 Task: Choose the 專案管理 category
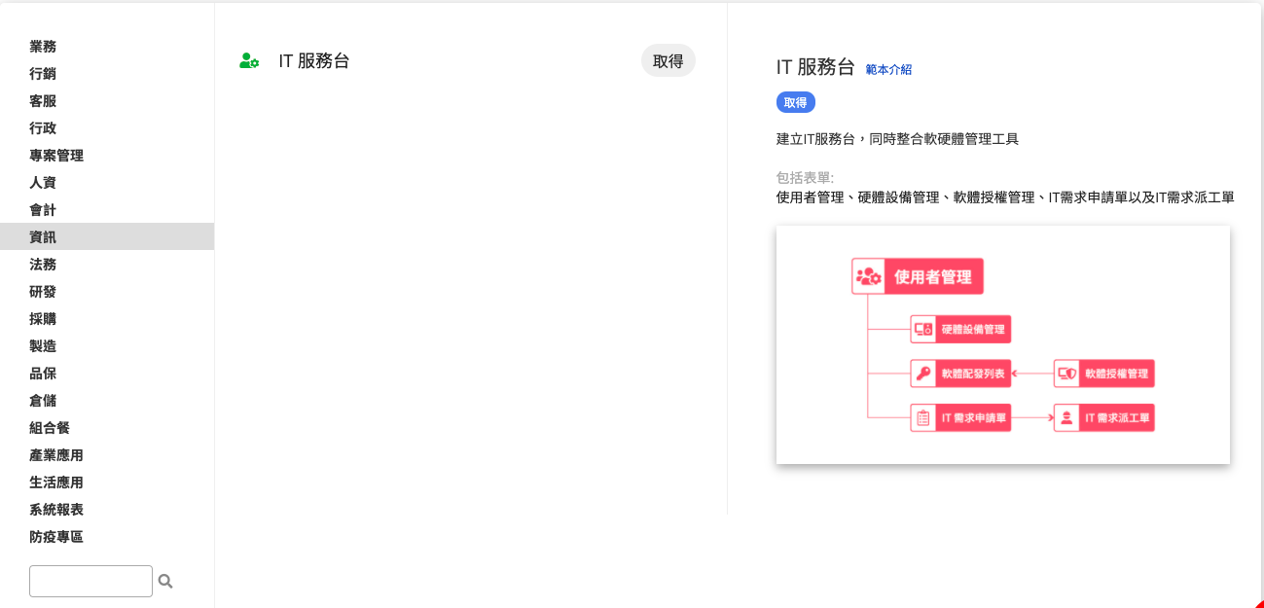56,156
